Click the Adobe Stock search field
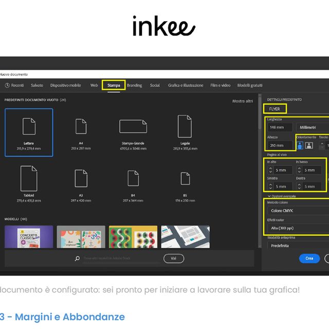The image size is (329, 329). pos(121,258)
